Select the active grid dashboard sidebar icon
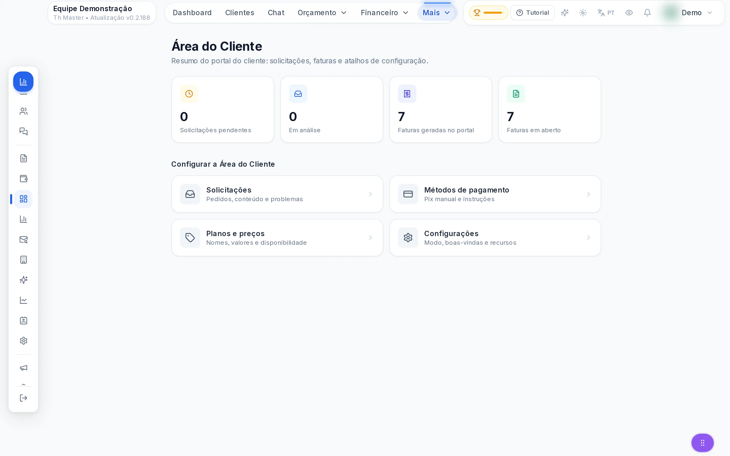 click(x=23, y=199)
